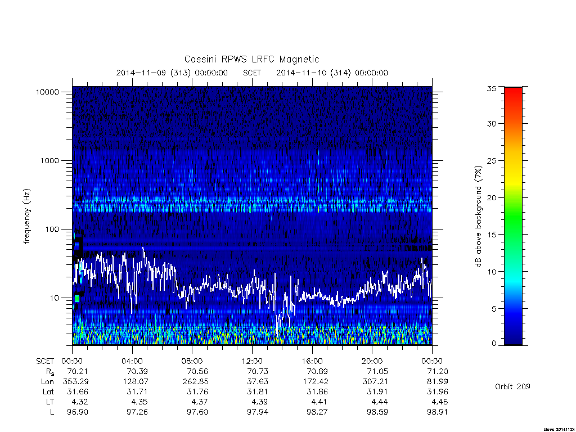Click the 'SCET' label in the header
Viewport: 576px width, 432px height.
252,73
